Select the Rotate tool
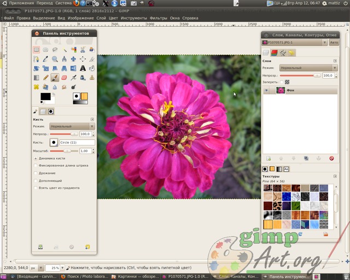Image resolution: width=350 pixels, height=280 pixels. tap(37, 68)
